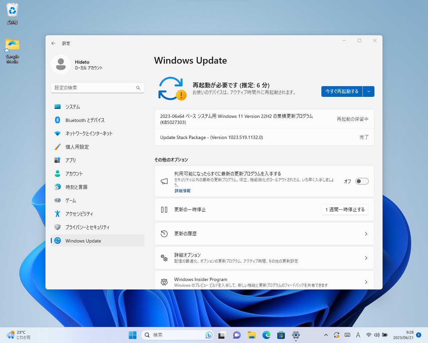The width and height of the screenshot is (428, 343).
Task: Open Microsoft Edge from the taskbar
Action: [266, 335]
